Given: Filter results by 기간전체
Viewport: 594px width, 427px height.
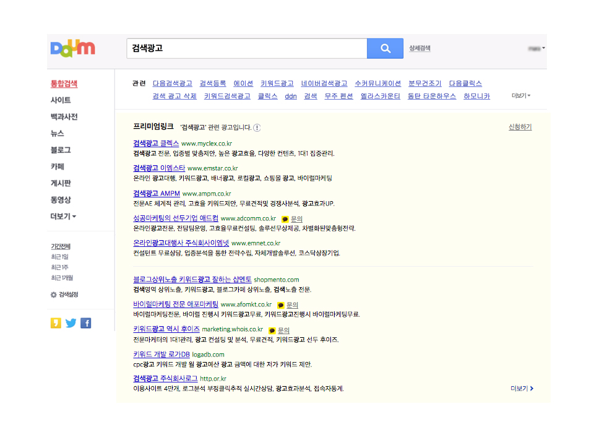Looking at the screenshot, I should pyautogui.click(x=61, y=246).
